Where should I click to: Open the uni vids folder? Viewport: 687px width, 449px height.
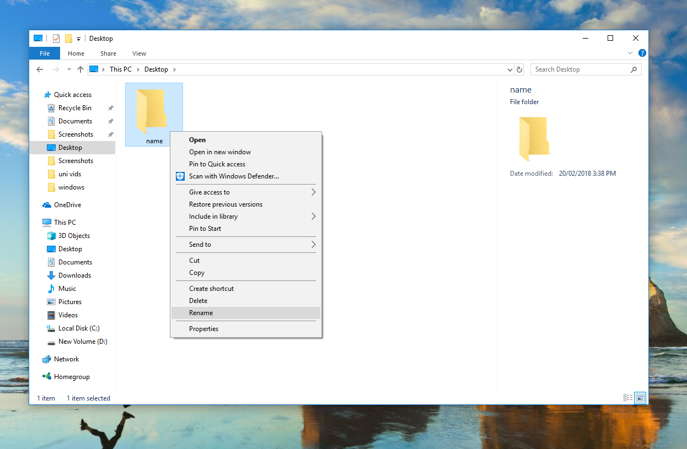point(69,174)
